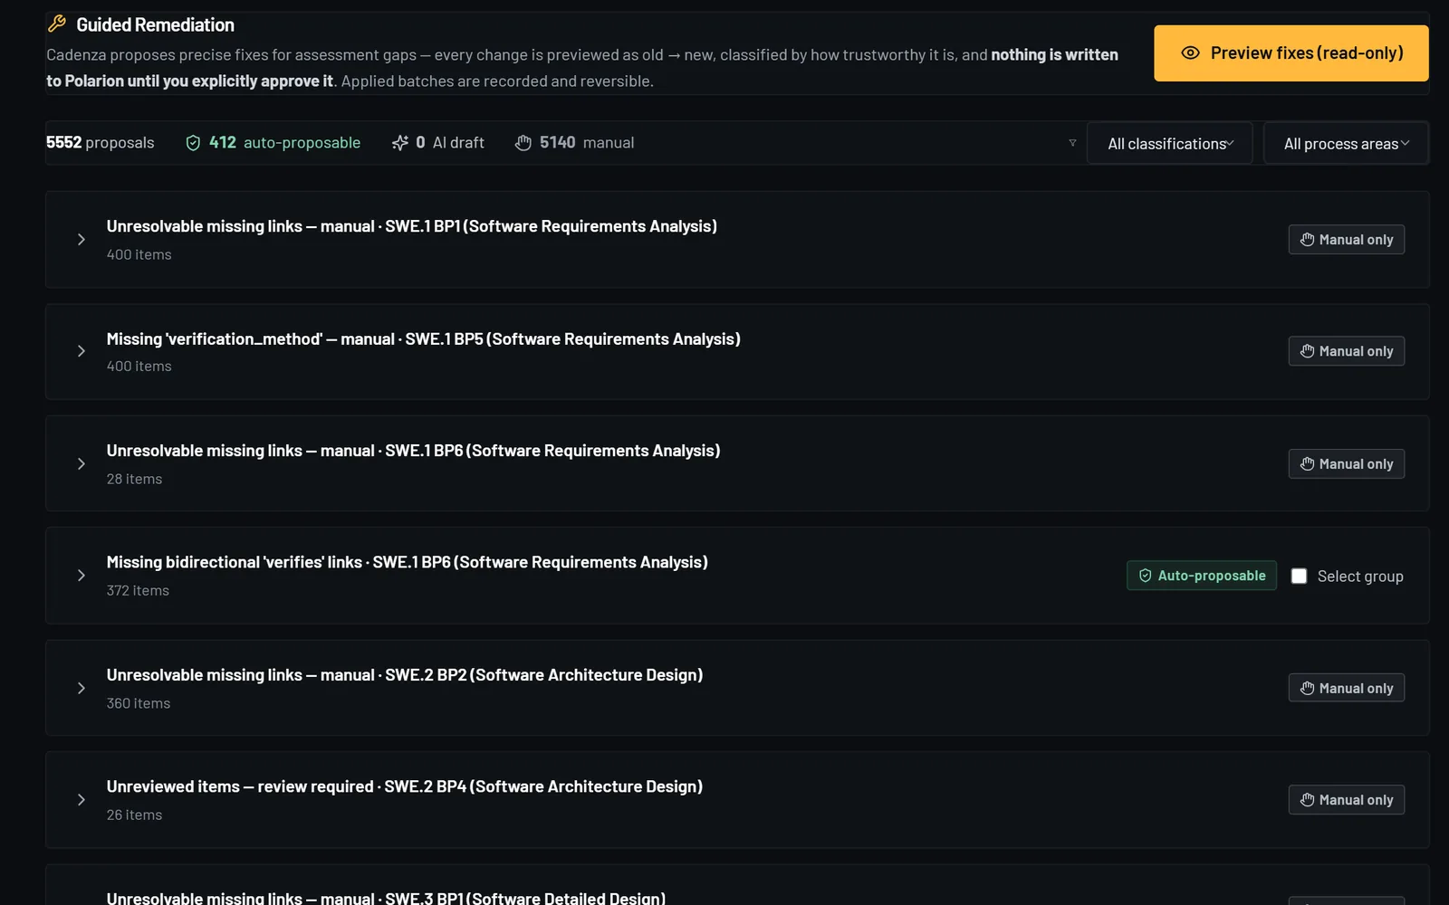Viewport: 1449px width, 905px height.
Task: Click Manual only badge for SWE.1 BP6 row
Action: coord(1347,464)
